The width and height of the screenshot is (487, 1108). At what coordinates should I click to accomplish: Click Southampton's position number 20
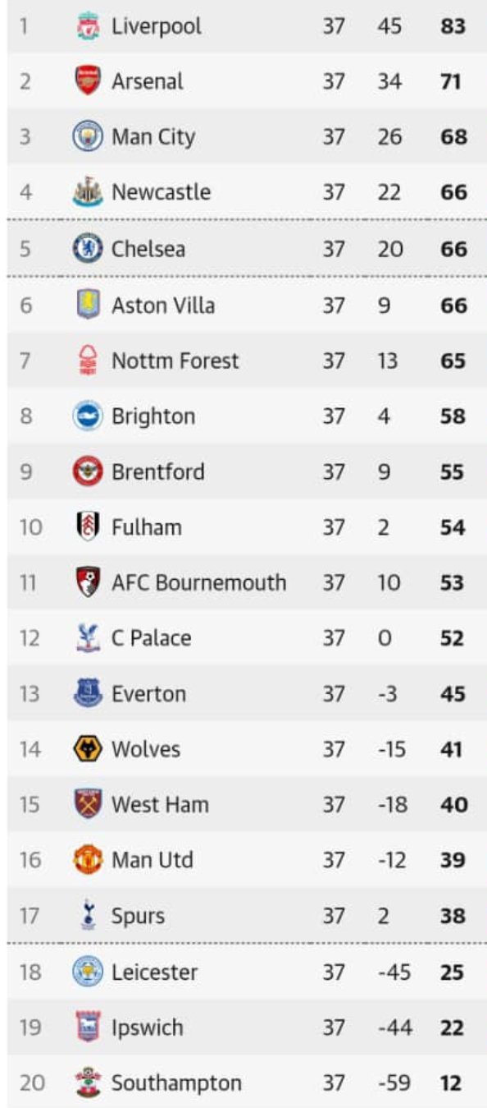(32, 1083)
